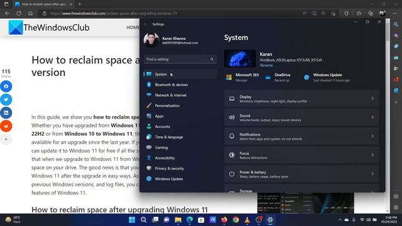The image size is (402, 226).
Task: Show hidden system tray icons chevron
Action: coord(340,220)
